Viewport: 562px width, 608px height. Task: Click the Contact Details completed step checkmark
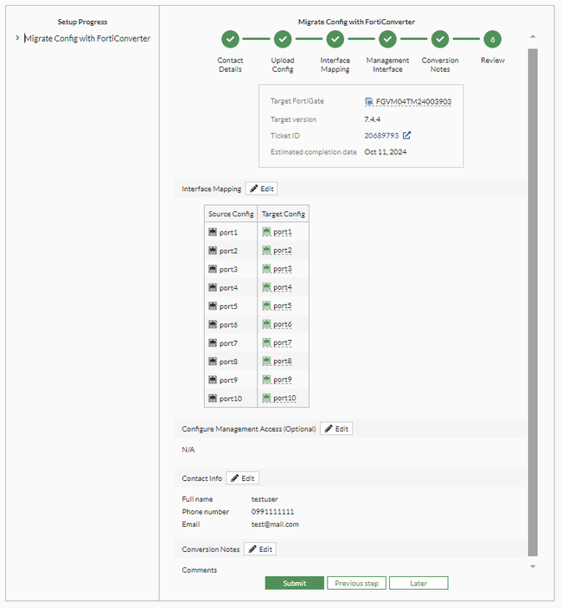click(230, 39)
